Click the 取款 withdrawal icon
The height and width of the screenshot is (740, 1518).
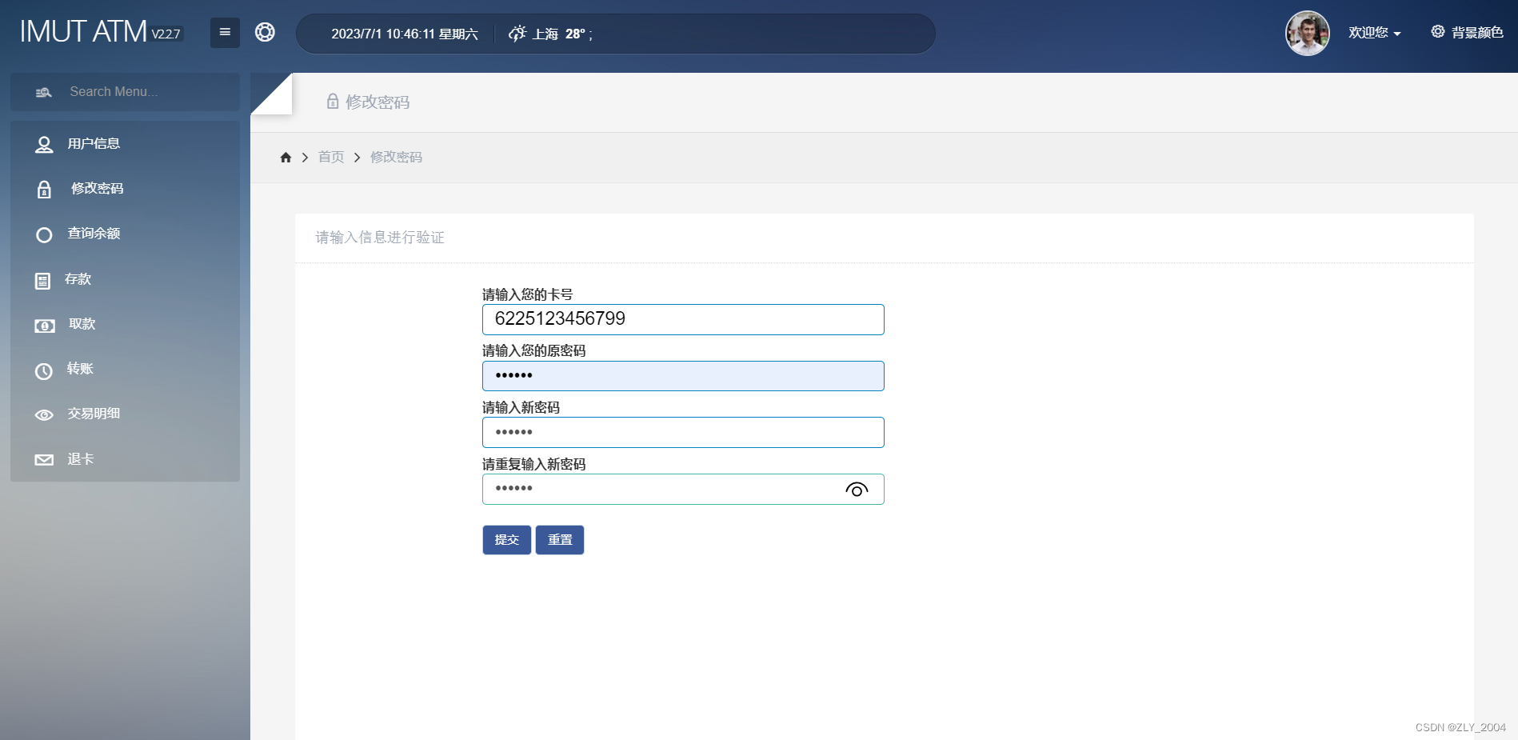point(43,326)
